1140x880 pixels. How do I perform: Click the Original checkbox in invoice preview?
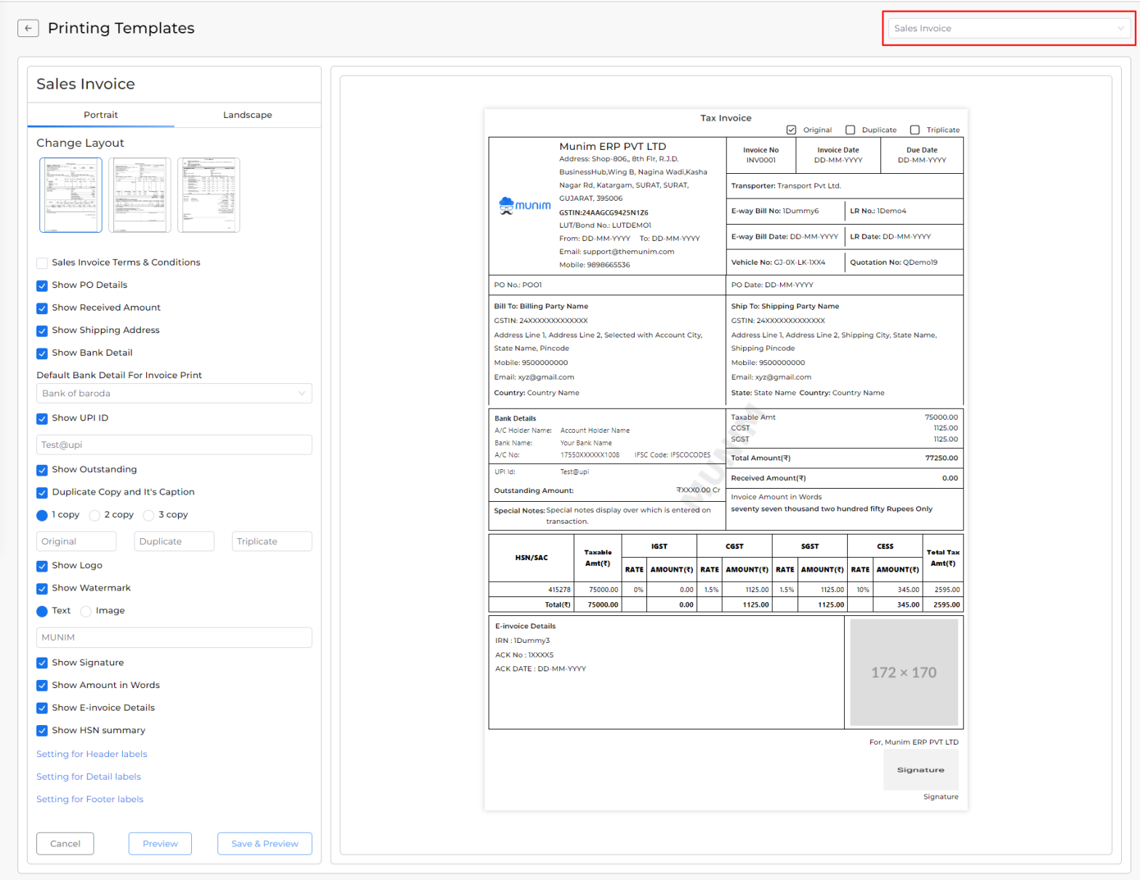(x=791, y=130)
